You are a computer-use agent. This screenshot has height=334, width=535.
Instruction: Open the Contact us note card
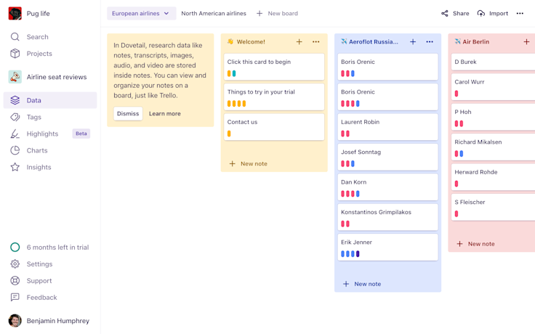click(274, 127)
